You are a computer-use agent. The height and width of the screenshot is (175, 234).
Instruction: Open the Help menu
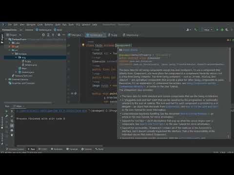(x=95, y=25)
